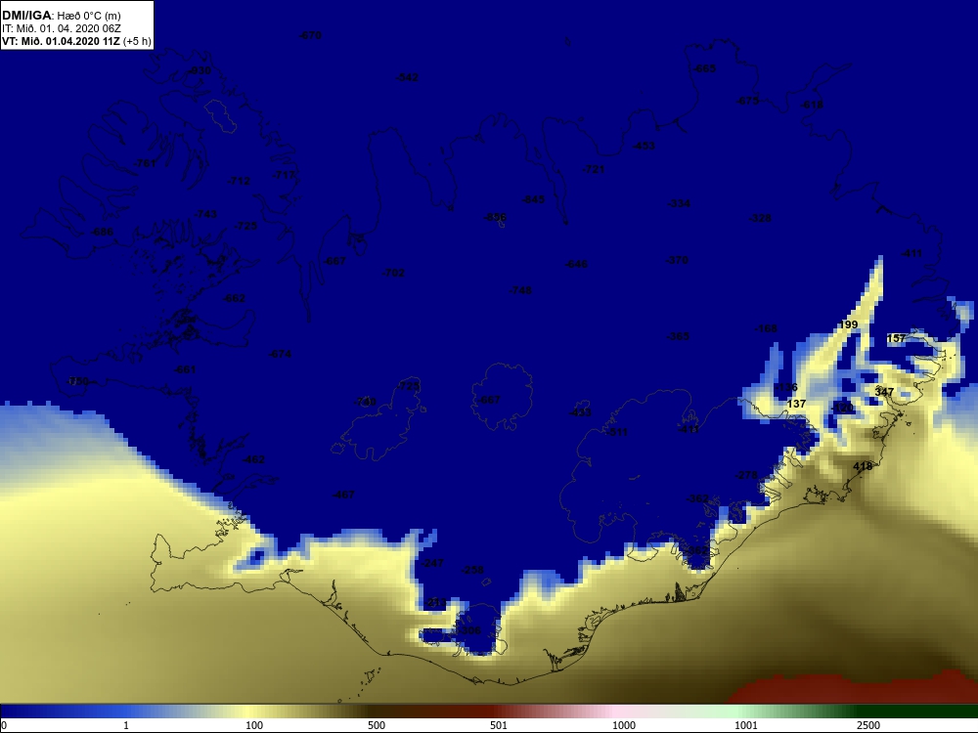Viewport: 978px width, 733px height.
Task: Click the map value -334
Action: point(680,203)
